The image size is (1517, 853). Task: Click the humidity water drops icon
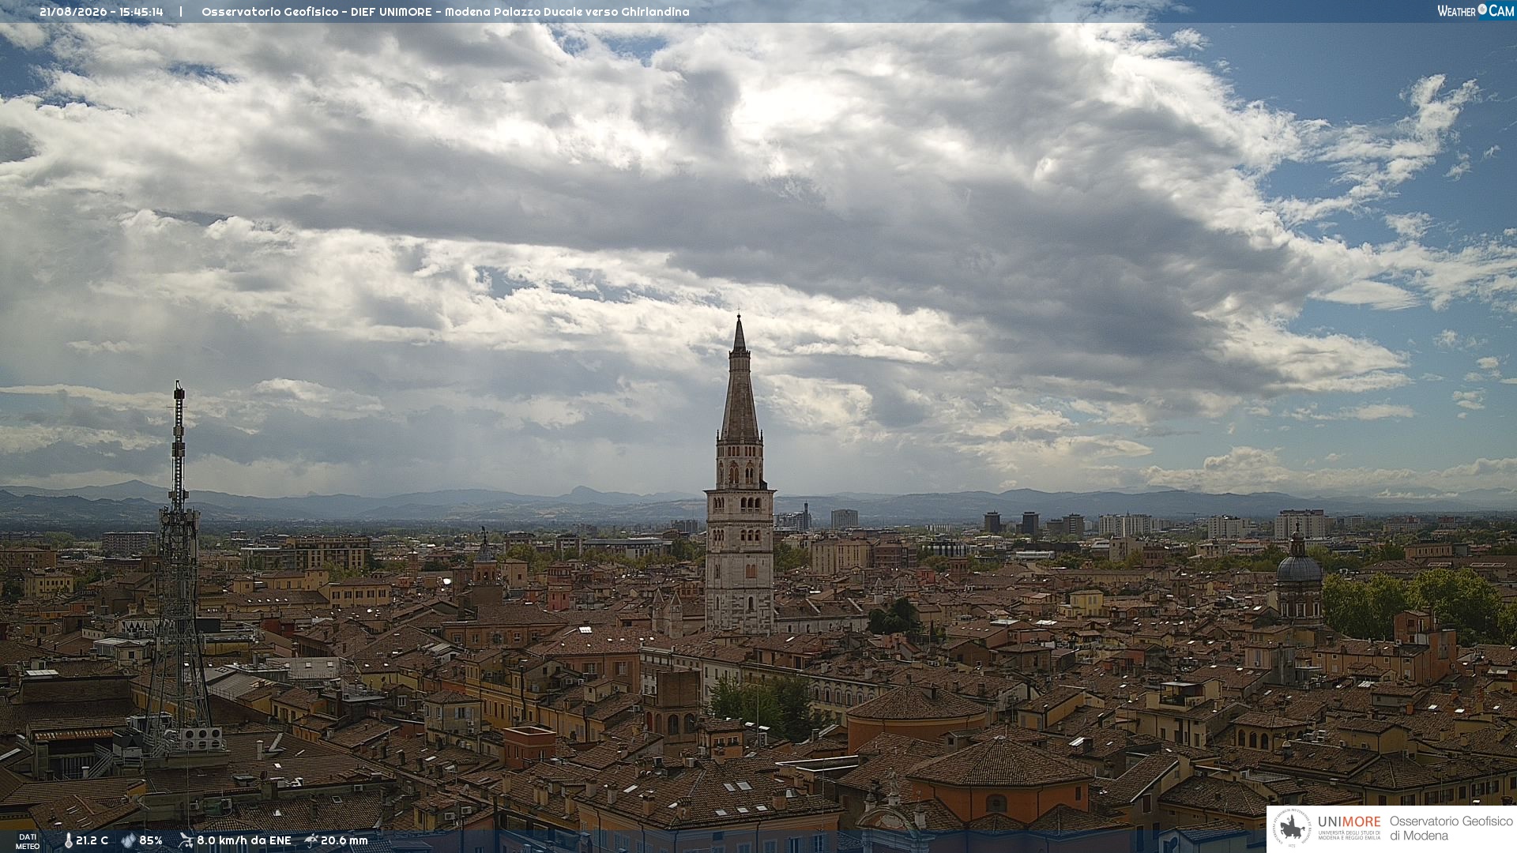pos(129,841)
